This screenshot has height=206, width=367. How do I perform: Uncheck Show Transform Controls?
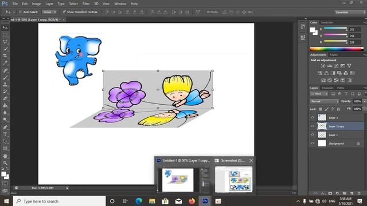click(64, 11)
